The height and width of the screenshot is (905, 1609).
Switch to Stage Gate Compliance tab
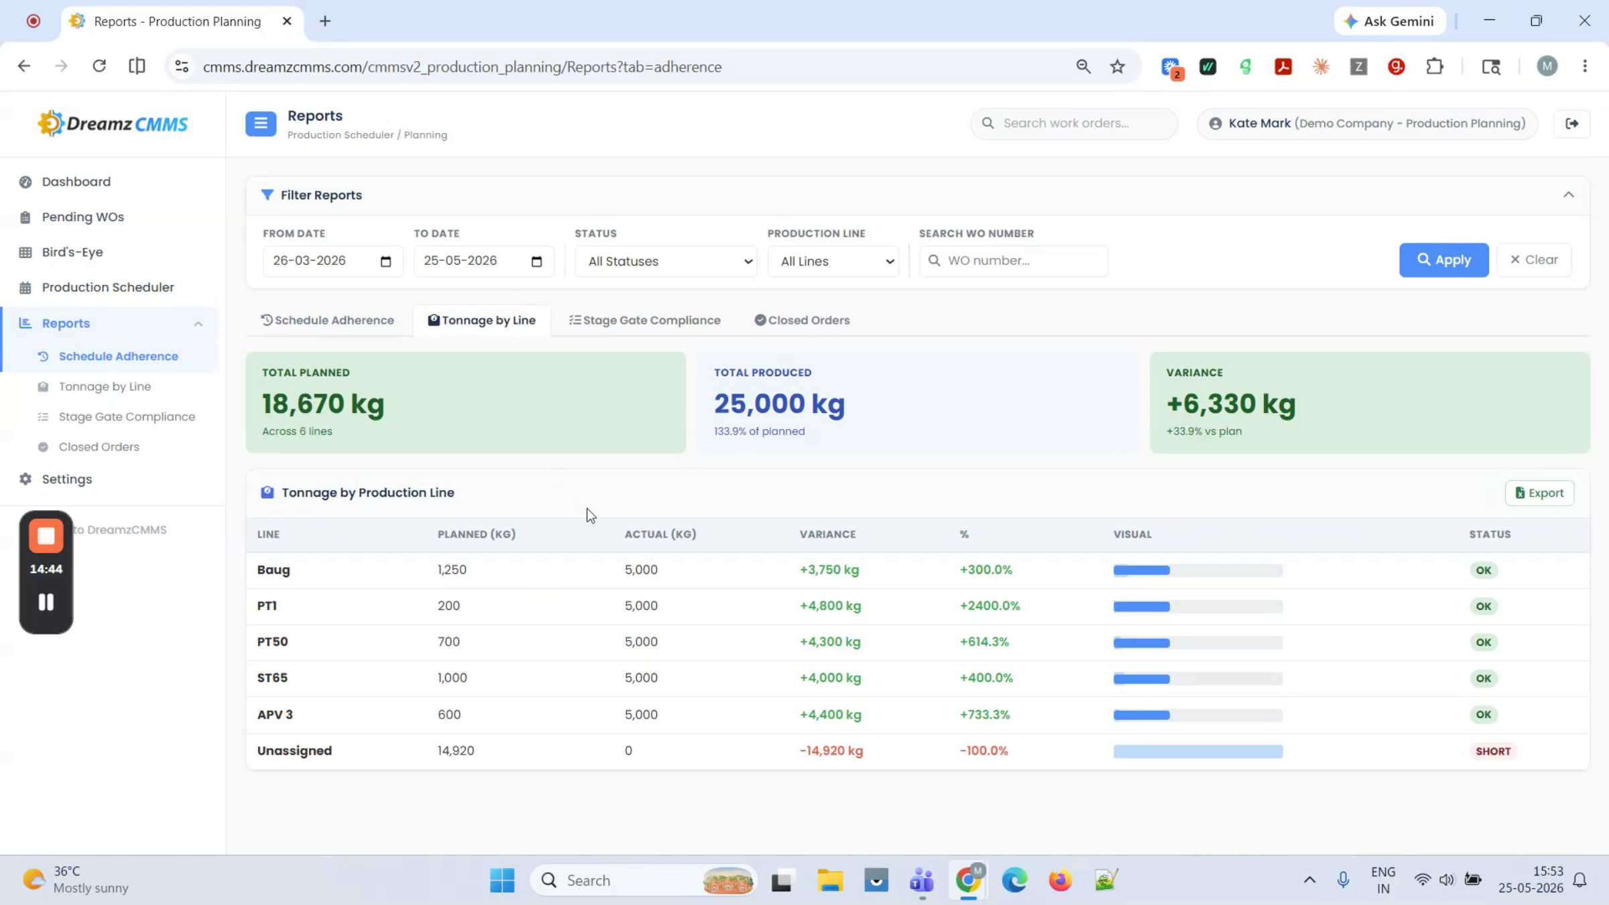coord(645,320)
